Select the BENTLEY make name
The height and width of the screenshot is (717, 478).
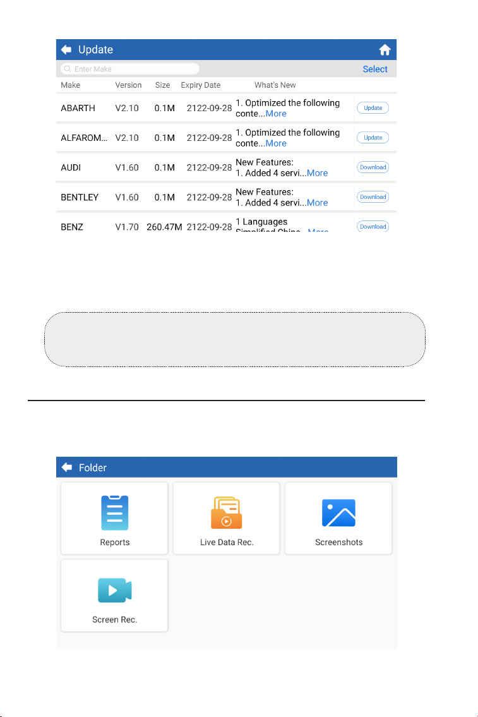click(80, 198)
